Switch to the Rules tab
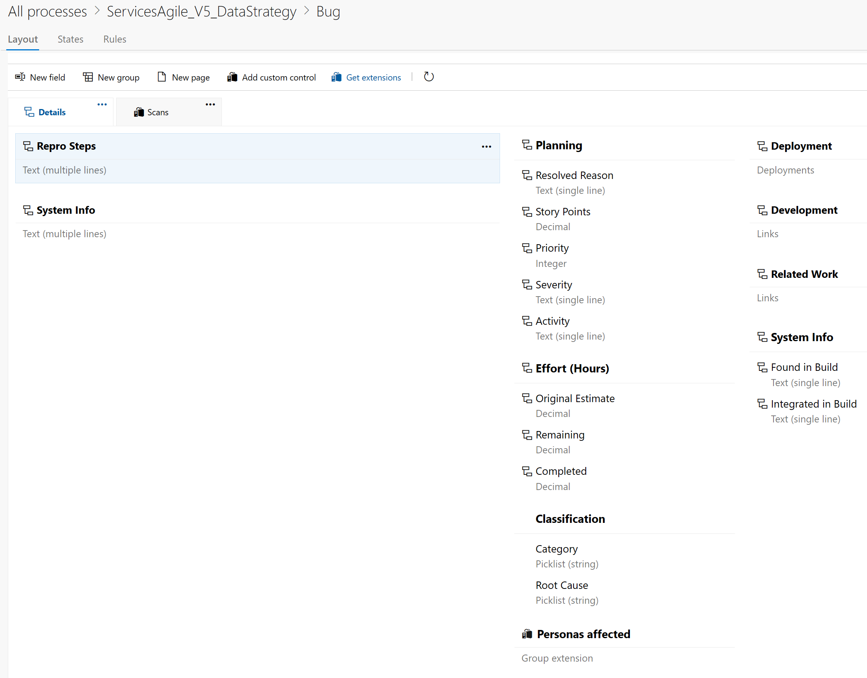Image resolution: width=867 pixels, height=678 pixels. coord(114,39)
